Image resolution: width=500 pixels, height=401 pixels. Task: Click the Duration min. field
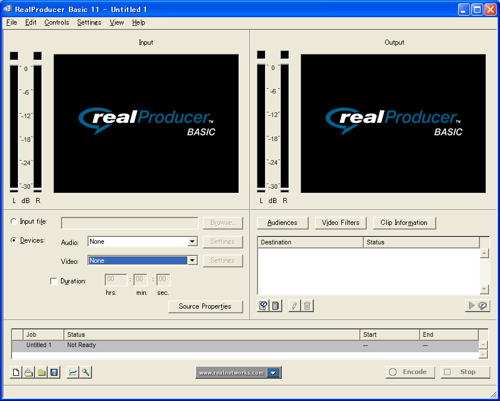[x=141, y=280]
